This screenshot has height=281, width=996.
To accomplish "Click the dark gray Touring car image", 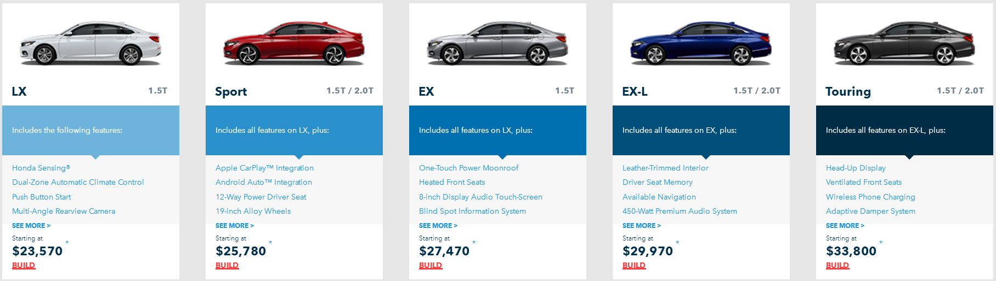I will [x=904, y=44].
